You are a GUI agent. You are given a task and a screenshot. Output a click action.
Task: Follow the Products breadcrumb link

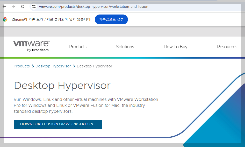[x=21, y=66]
